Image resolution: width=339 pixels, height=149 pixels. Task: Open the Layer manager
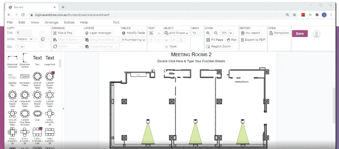(x=98, y=33)
